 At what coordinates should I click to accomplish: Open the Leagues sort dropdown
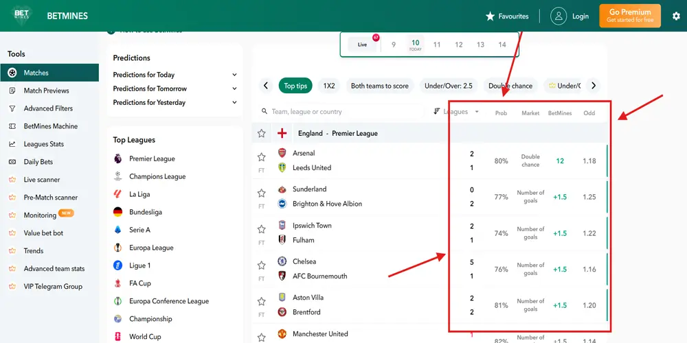pyautogui.click(x=456, y=112)
